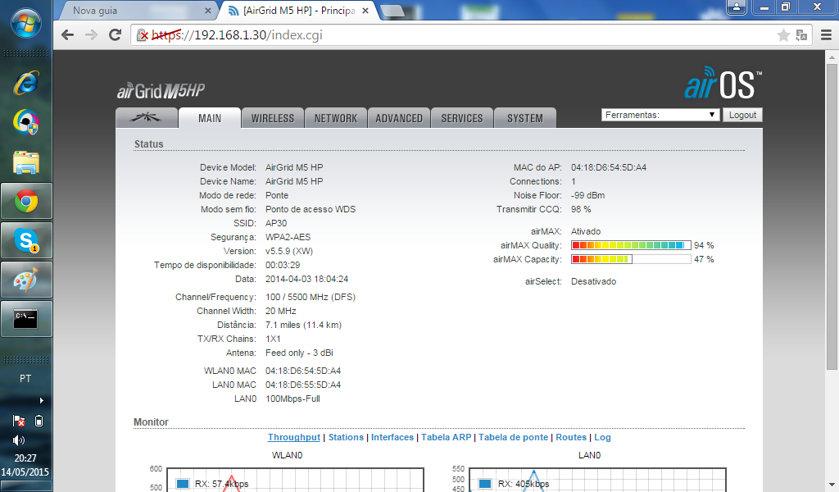Switch to the Nova guia tab

[x=137, y=10]
